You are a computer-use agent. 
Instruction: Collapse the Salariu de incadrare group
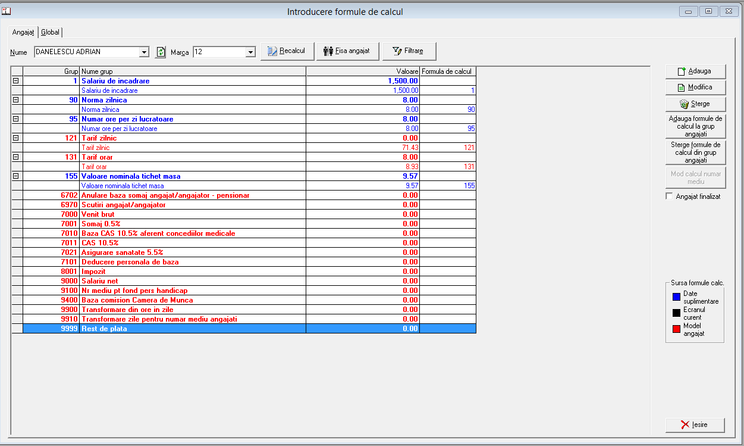point(16,81)
